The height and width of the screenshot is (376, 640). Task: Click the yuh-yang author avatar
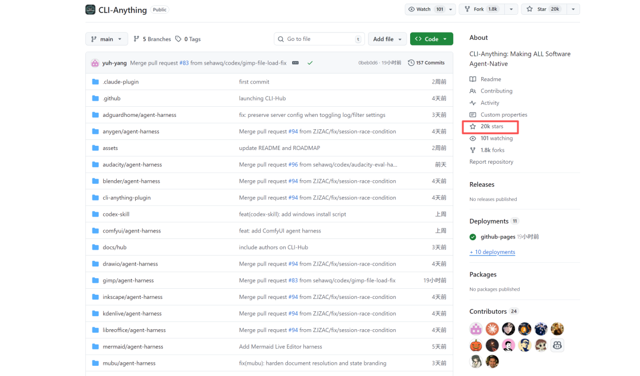point(95,63)
